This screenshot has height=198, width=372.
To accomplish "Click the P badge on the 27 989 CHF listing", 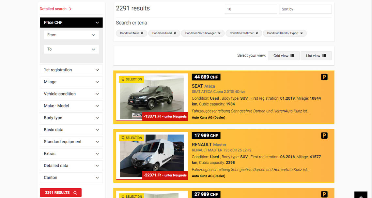I will click(x=324, y=194).
